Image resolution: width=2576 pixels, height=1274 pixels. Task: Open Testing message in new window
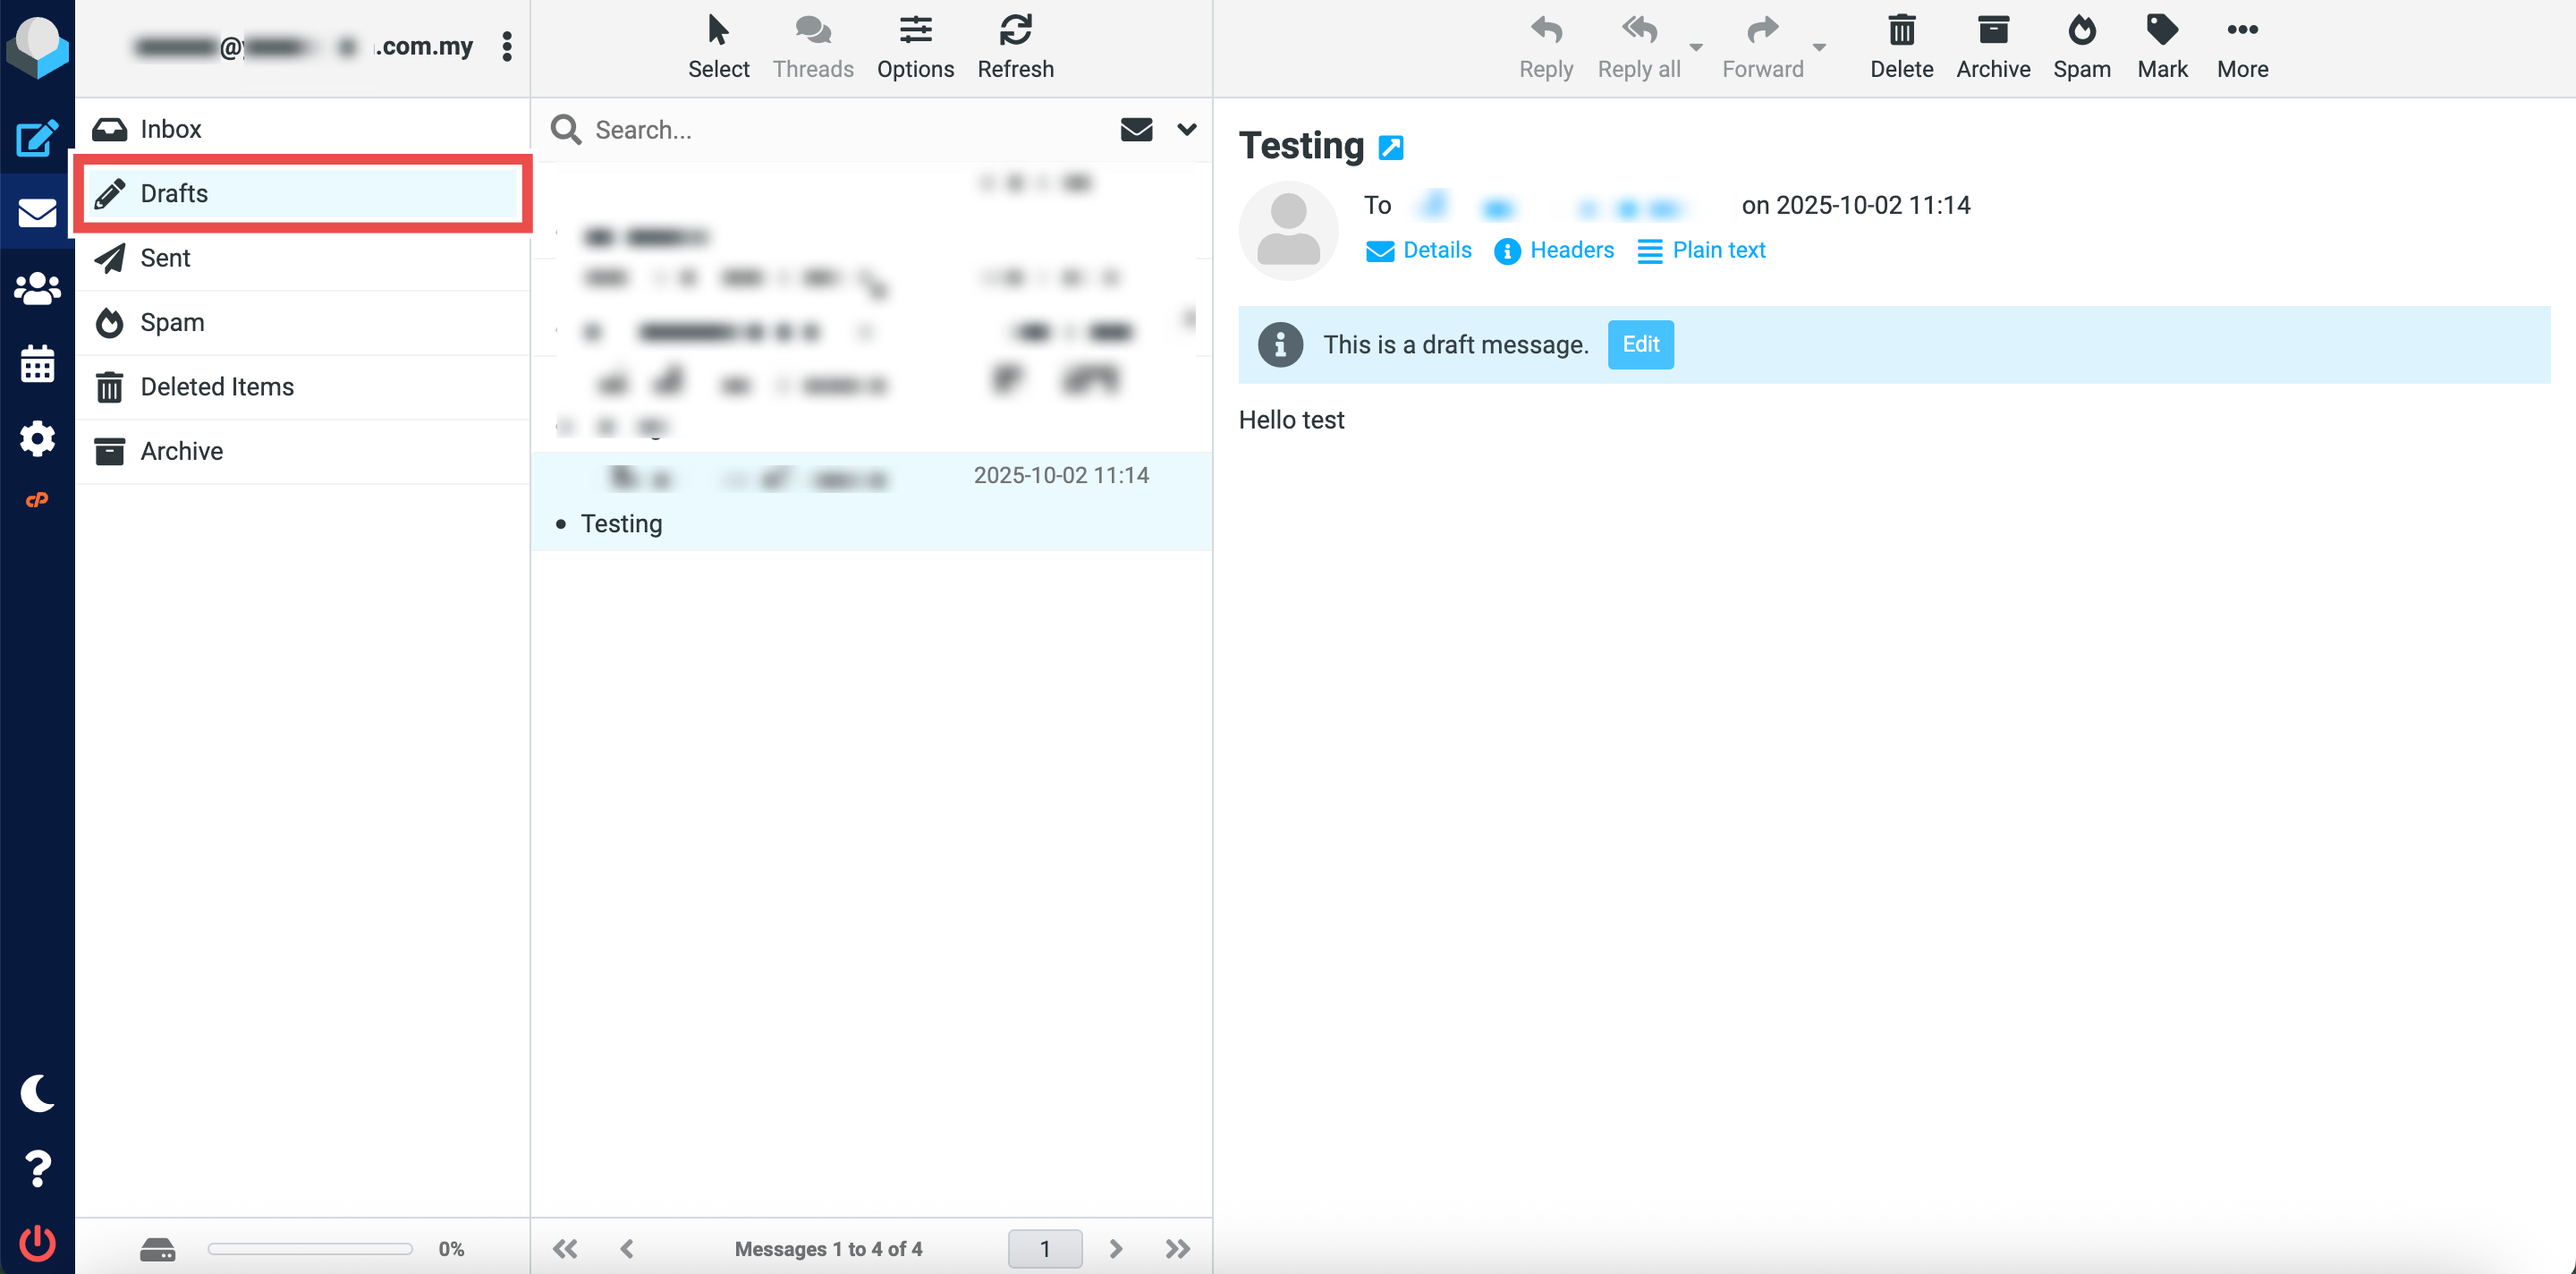coord(1390,147)
